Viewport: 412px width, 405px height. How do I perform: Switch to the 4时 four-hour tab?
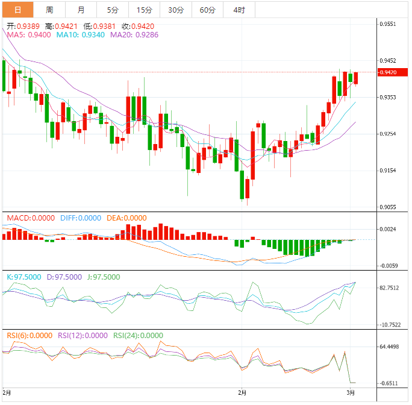[239, 10]
